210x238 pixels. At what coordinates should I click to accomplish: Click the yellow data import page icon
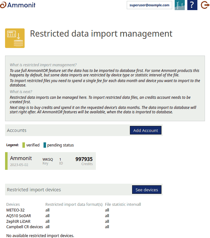15,38
